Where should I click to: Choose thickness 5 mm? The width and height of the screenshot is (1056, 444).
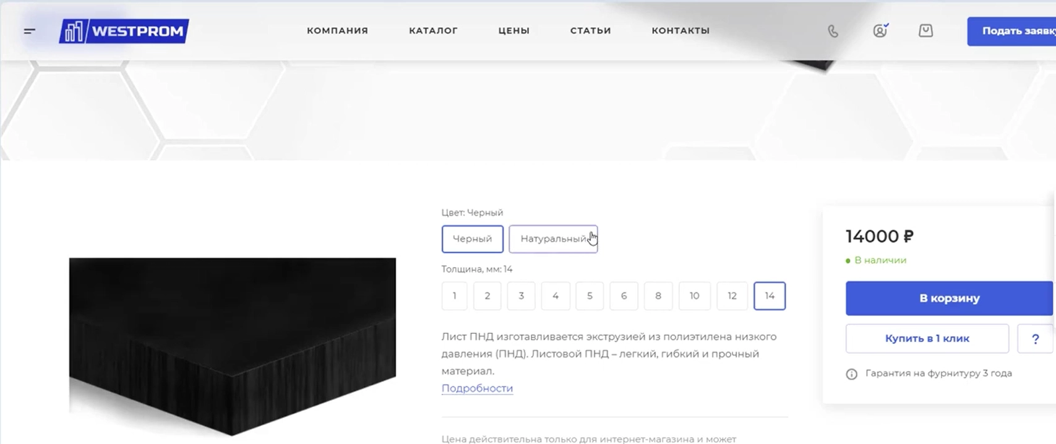(590, 296)
